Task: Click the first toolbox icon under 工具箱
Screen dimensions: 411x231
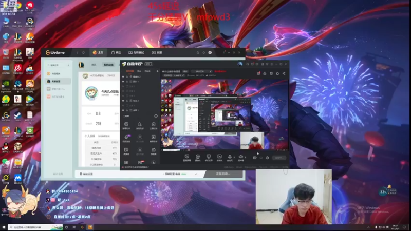Action: [x=126, y=125]
